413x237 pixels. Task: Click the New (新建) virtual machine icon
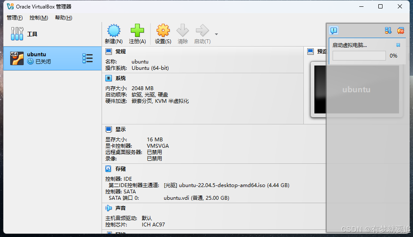click(114, 30)
